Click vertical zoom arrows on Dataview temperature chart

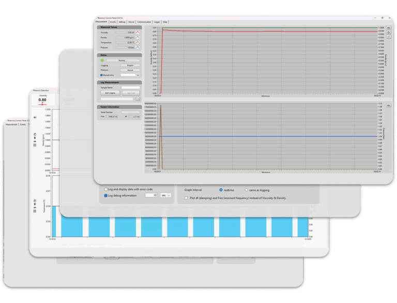pyautogui.click(x=35, y=204)
